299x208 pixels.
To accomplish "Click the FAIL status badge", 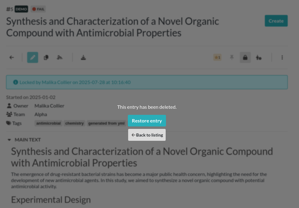I will coord(38,9).
